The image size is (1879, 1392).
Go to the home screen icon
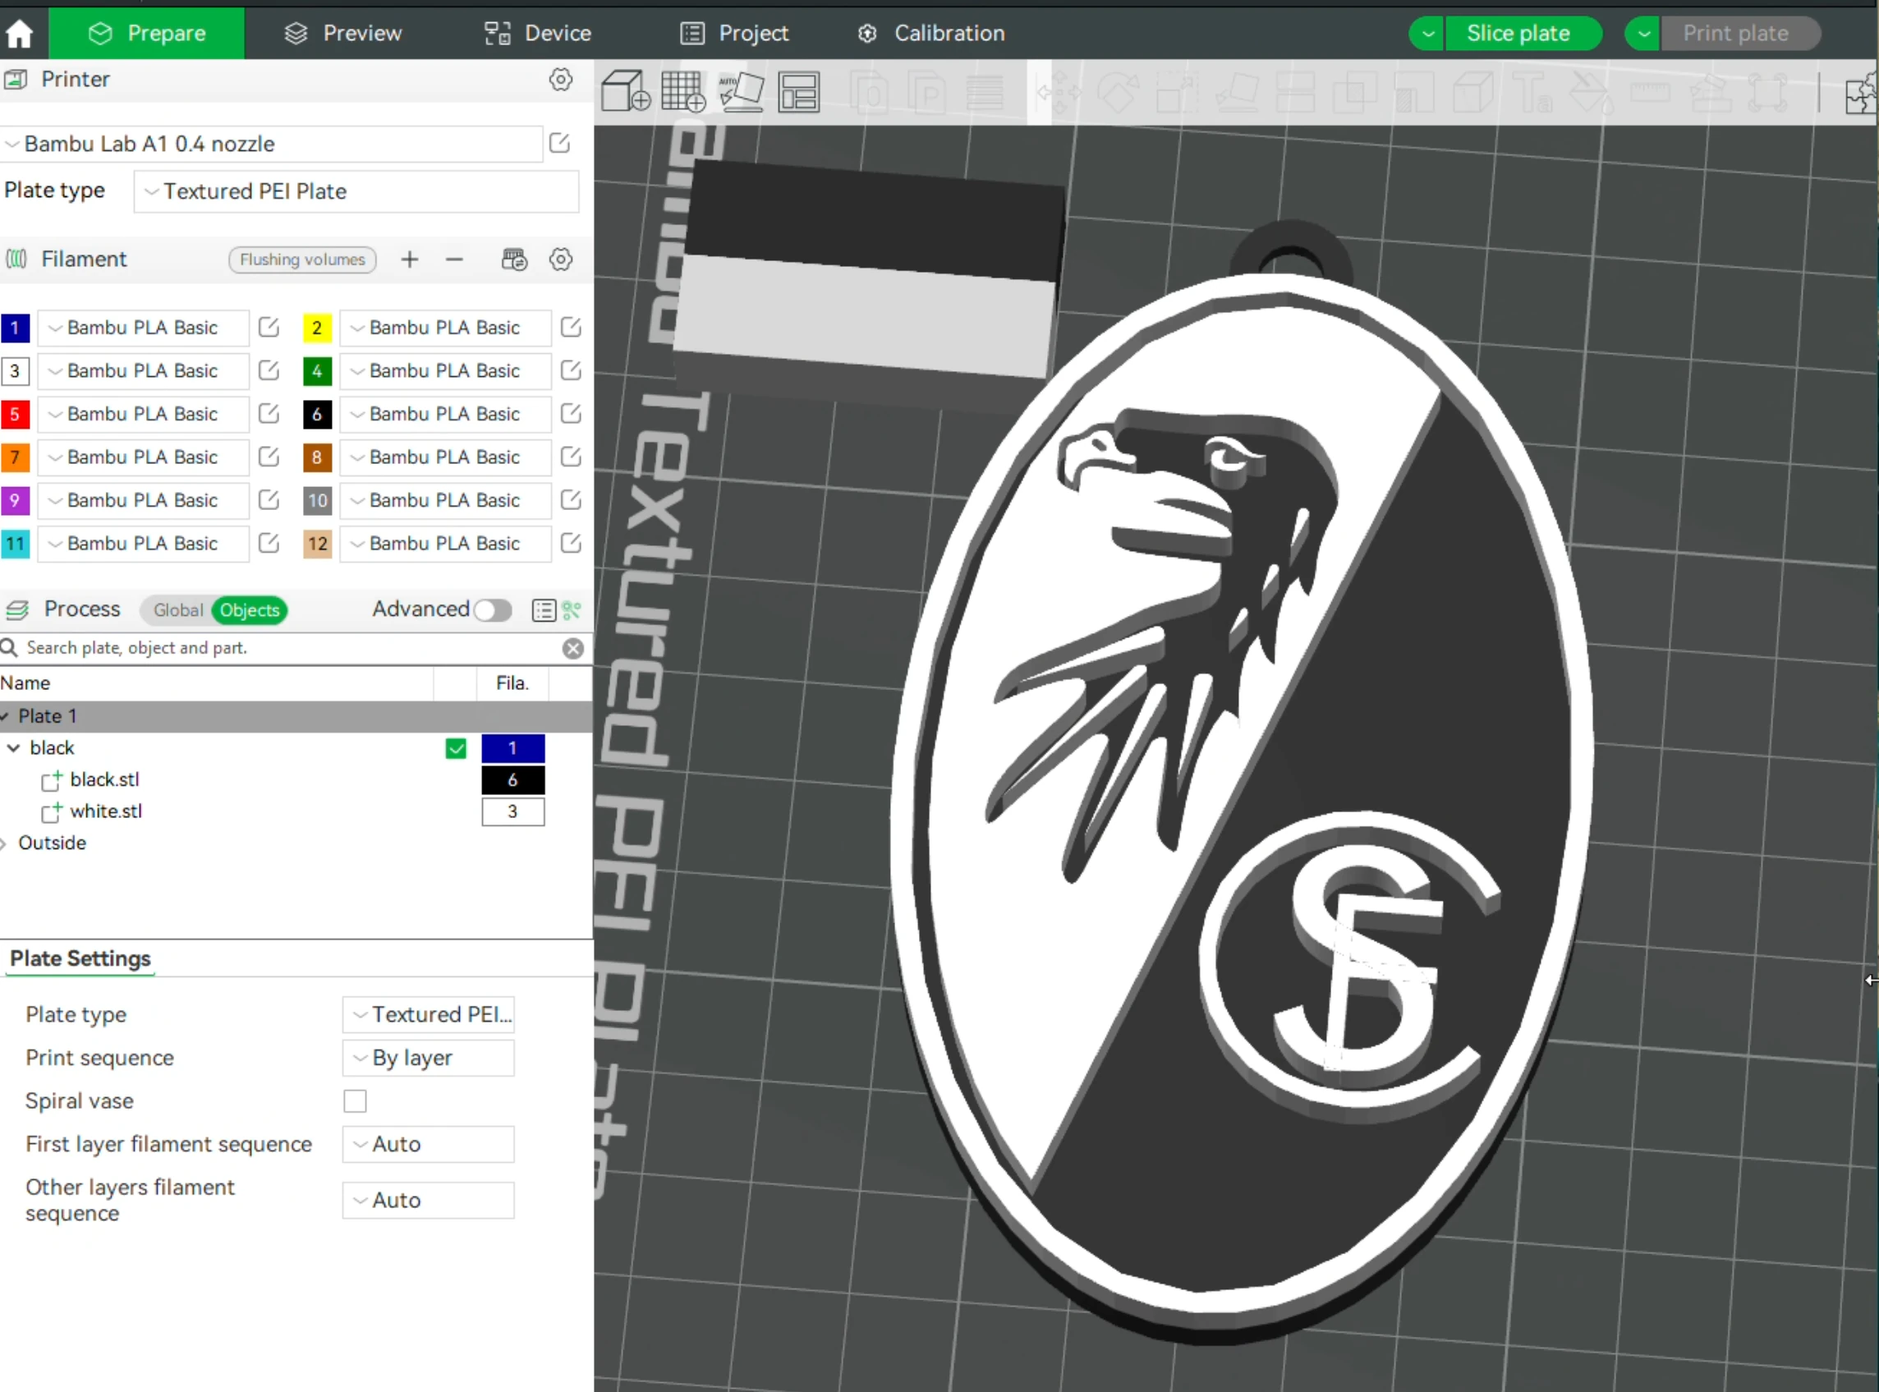click(19, 34)
